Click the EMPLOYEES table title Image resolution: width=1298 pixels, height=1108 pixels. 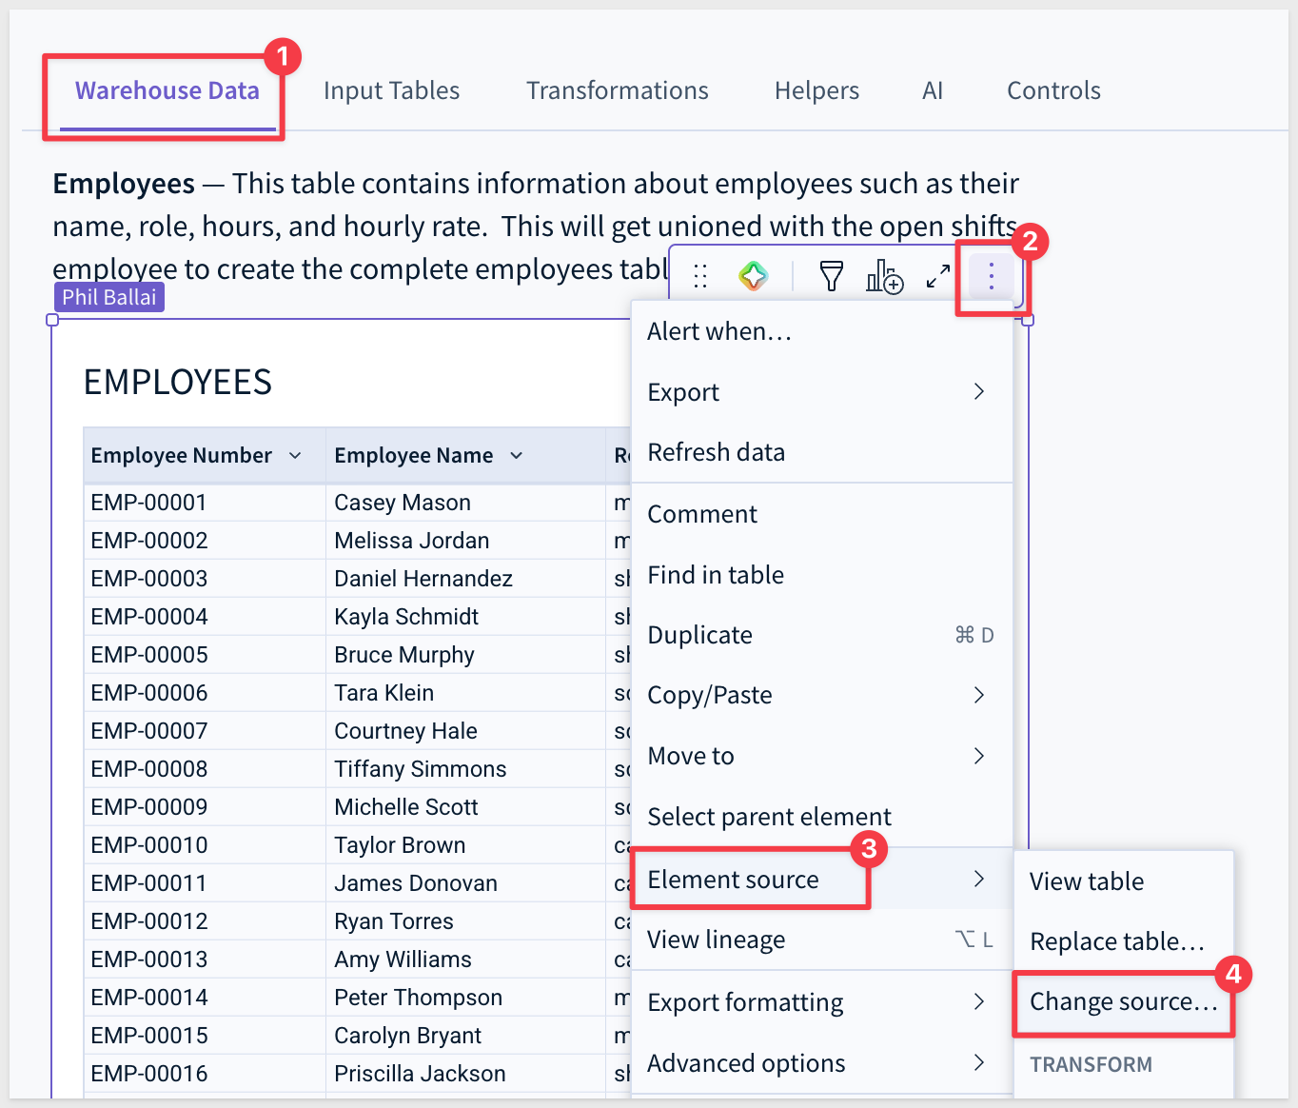[x=178, y=383]
